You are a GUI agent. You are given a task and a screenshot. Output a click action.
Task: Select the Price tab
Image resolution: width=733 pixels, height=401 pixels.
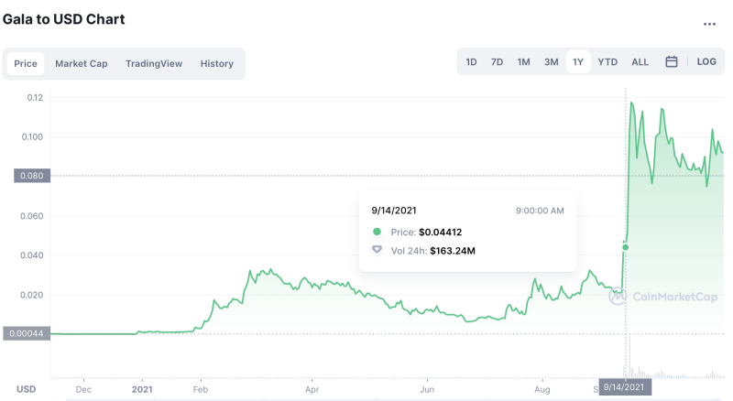(x=26, y=63)
